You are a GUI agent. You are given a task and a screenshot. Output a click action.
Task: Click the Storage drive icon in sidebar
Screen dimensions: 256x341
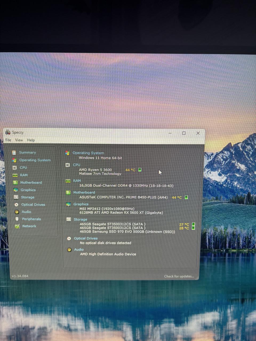(16, 197)
